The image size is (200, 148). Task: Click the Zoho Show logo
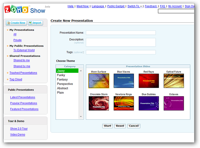[x=25, y=9]
